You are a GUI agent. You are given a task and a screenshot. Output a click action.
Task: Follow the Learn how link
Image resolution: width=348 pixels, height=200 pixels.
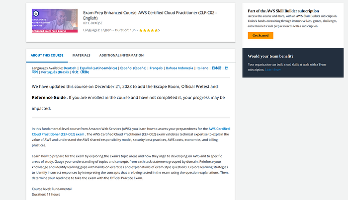(273, 69)
